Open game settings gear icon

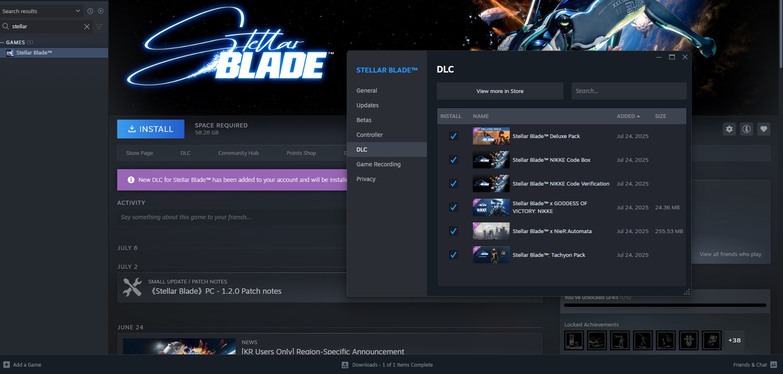[x=729, y=129]
